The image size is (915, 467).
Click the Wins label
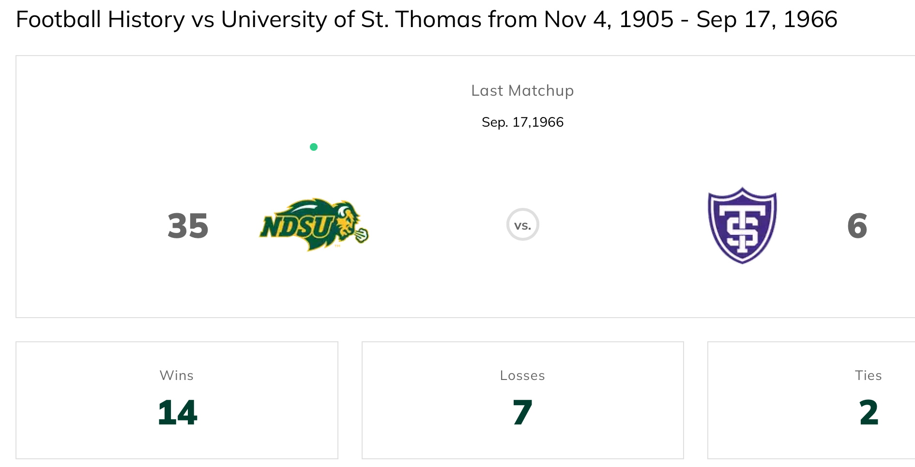tap(177, 376)
